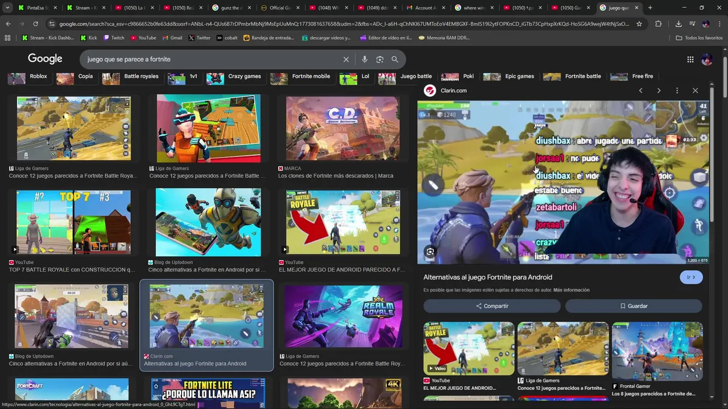
Task: Open the cobalt bookmark
Action: [x=226, y=38]
